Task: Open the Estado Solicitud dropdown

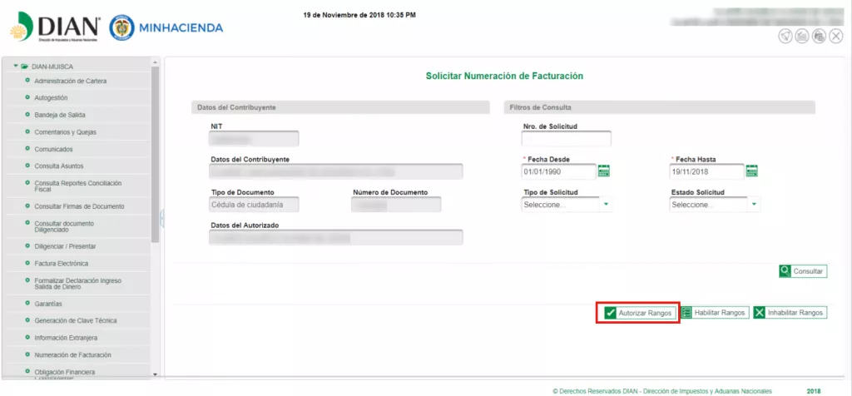Action: pos(754,205)
